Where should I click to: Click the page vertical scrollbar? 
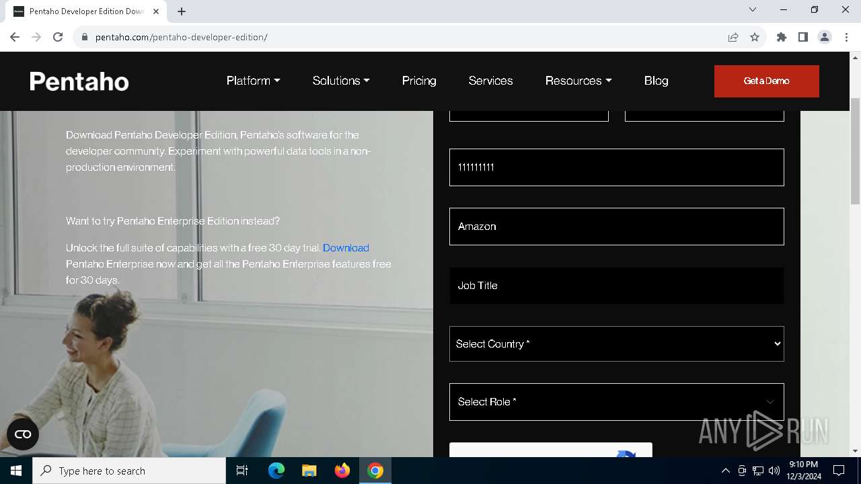click(855, 151)
